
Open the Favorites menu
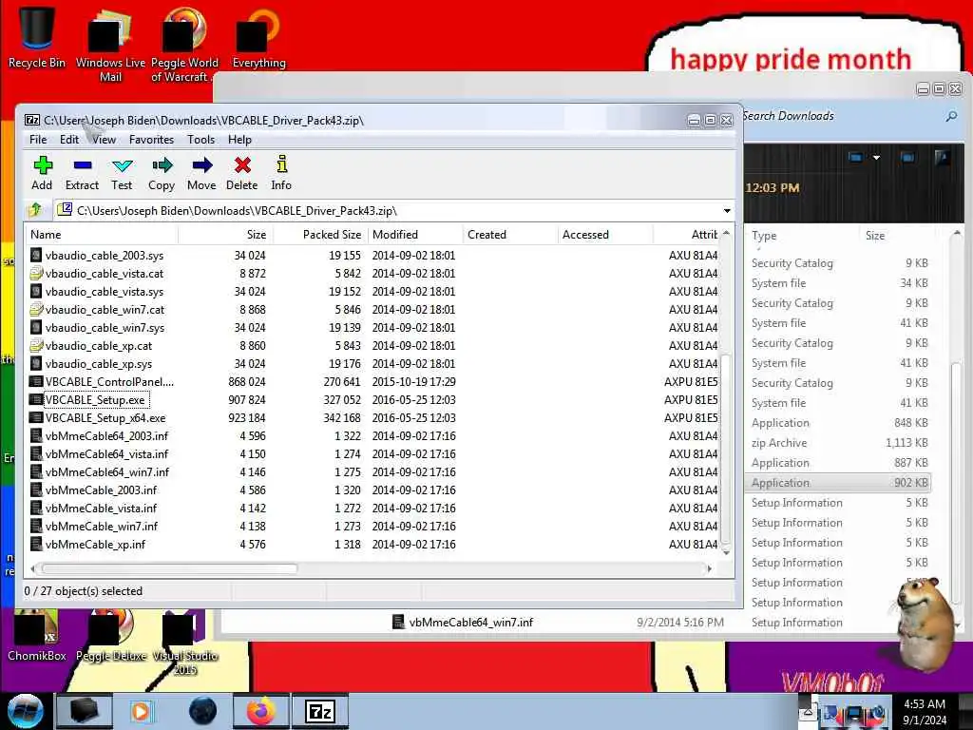[151, 140]
